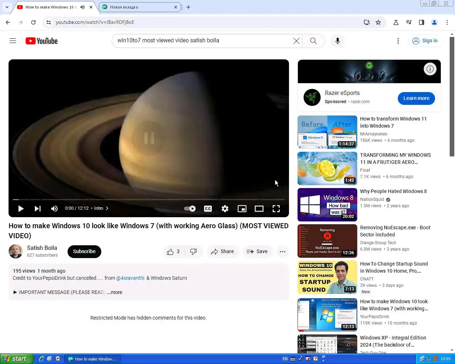
Task: Go forward in the browser
Action: point(21,22)
